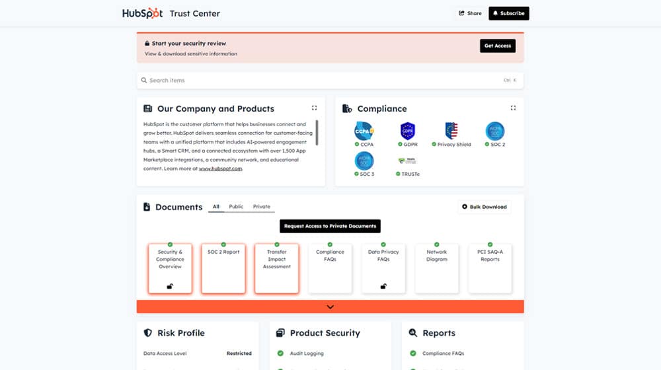The image size is (661, 370).
Task: Click the Data Access Level row
Action: click(197, 353)
